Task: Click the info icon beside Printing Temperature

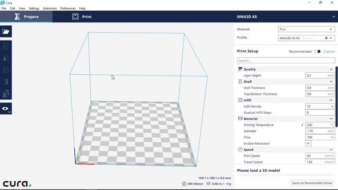Action: pyautogui.click(x=302, y=125)
